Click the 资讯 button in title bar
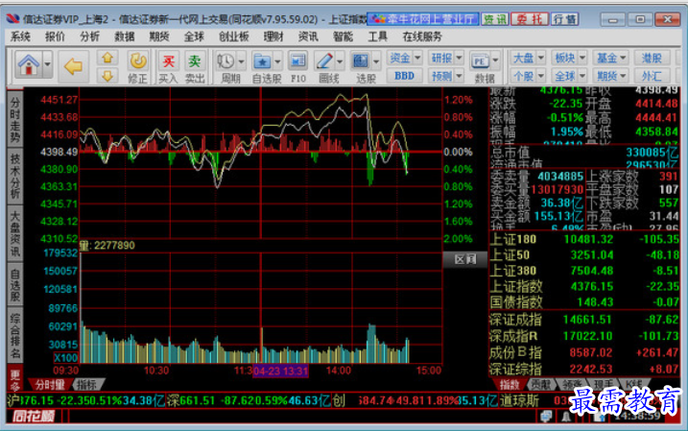Screen dimensions: 688x431 point(494,19)
